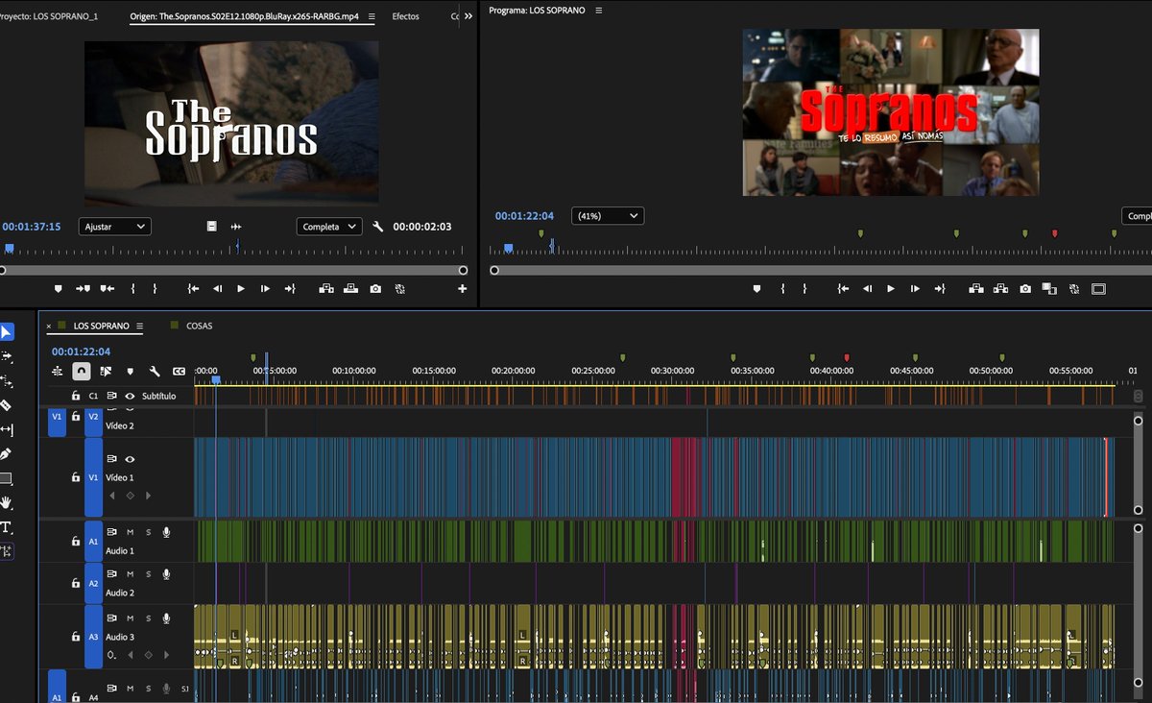
Task: Select the Type tool
Action: pyautogui.click(x=7, y=527)
